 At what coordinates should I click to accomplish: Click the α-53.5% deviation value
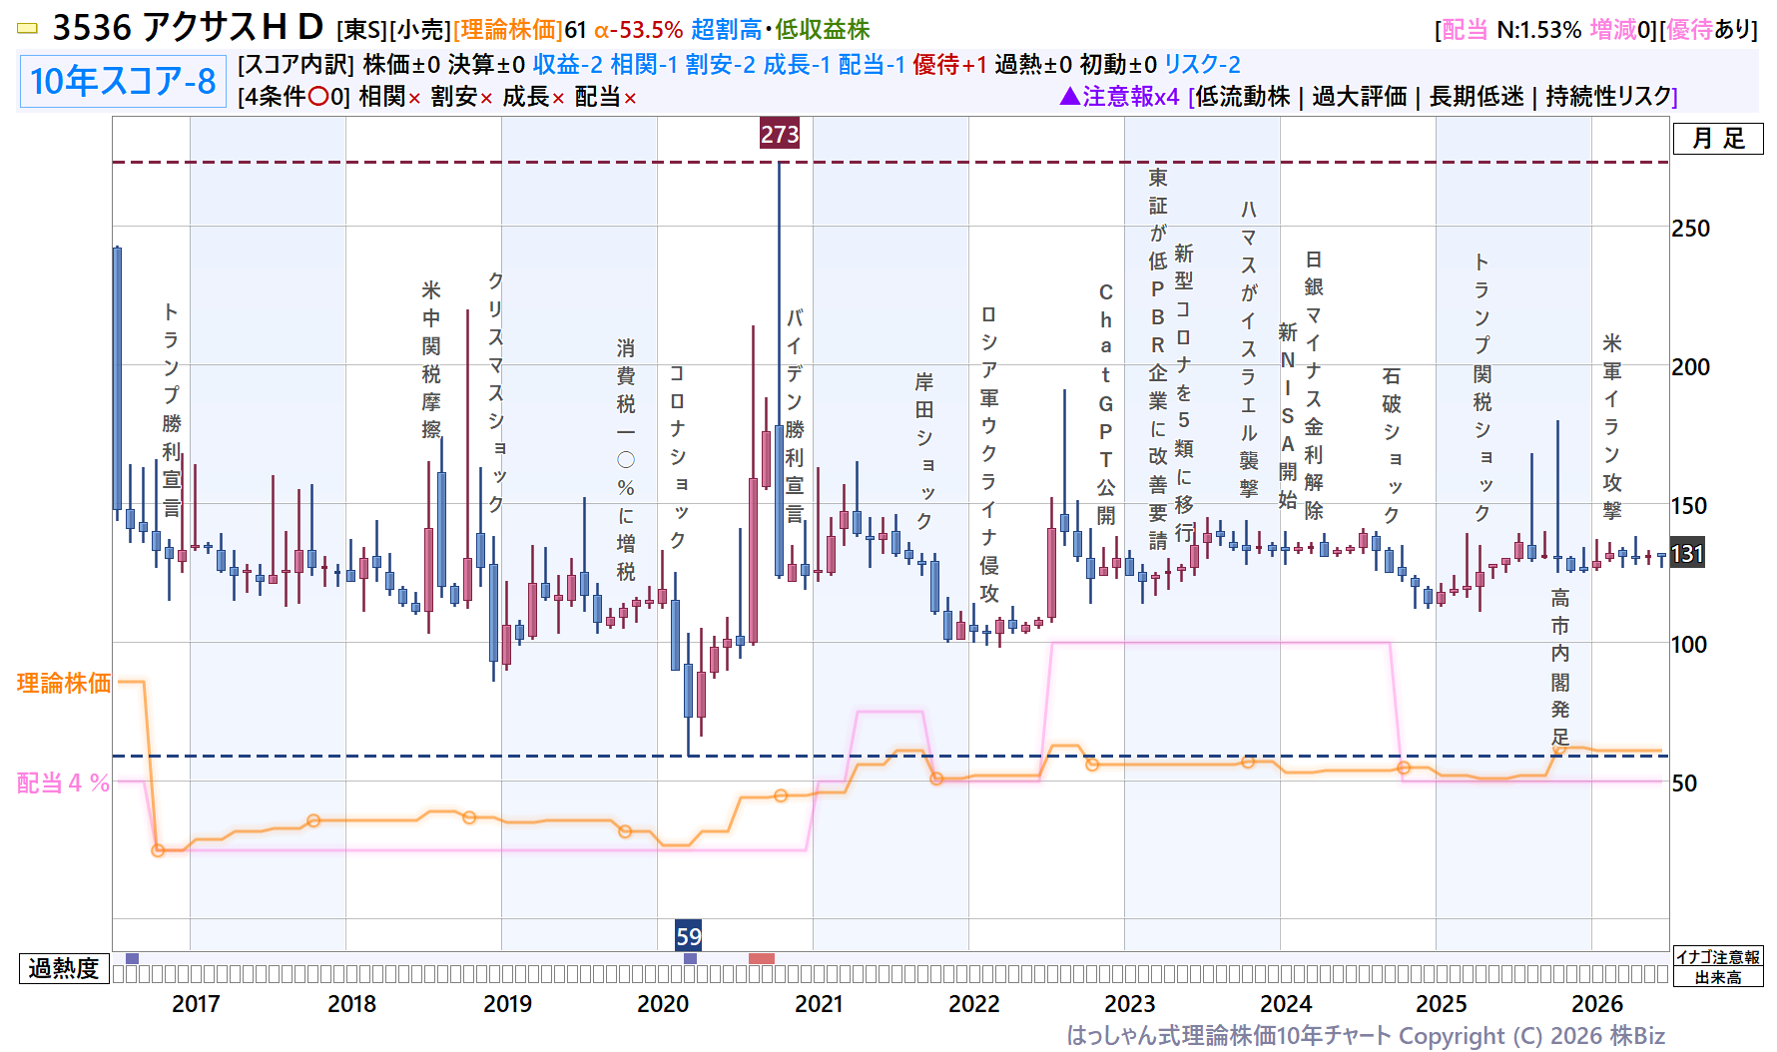(639, 30)
